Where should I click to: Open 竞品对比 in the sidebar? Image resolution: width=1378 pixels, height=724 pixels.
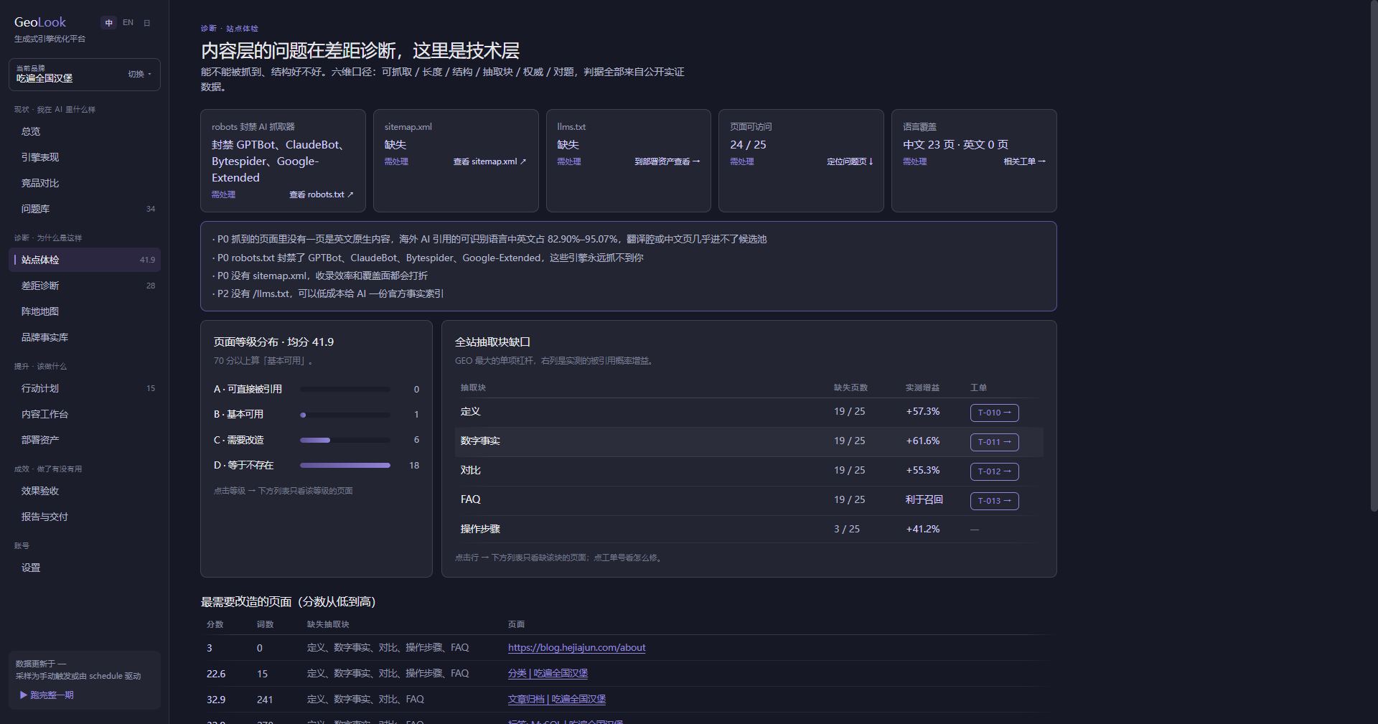85,183
